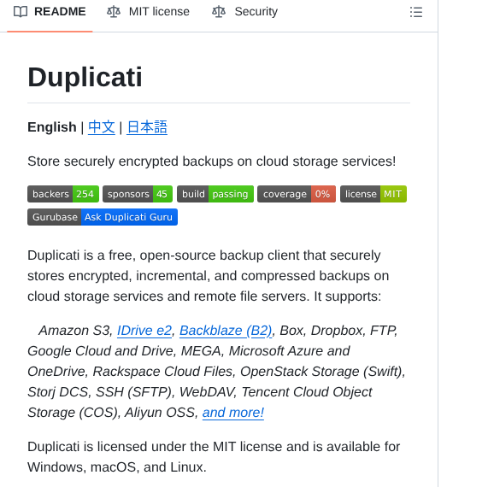This screenshot has height=487, width=494.
Task: Open the MIT license tab
Action: point(149,12)
